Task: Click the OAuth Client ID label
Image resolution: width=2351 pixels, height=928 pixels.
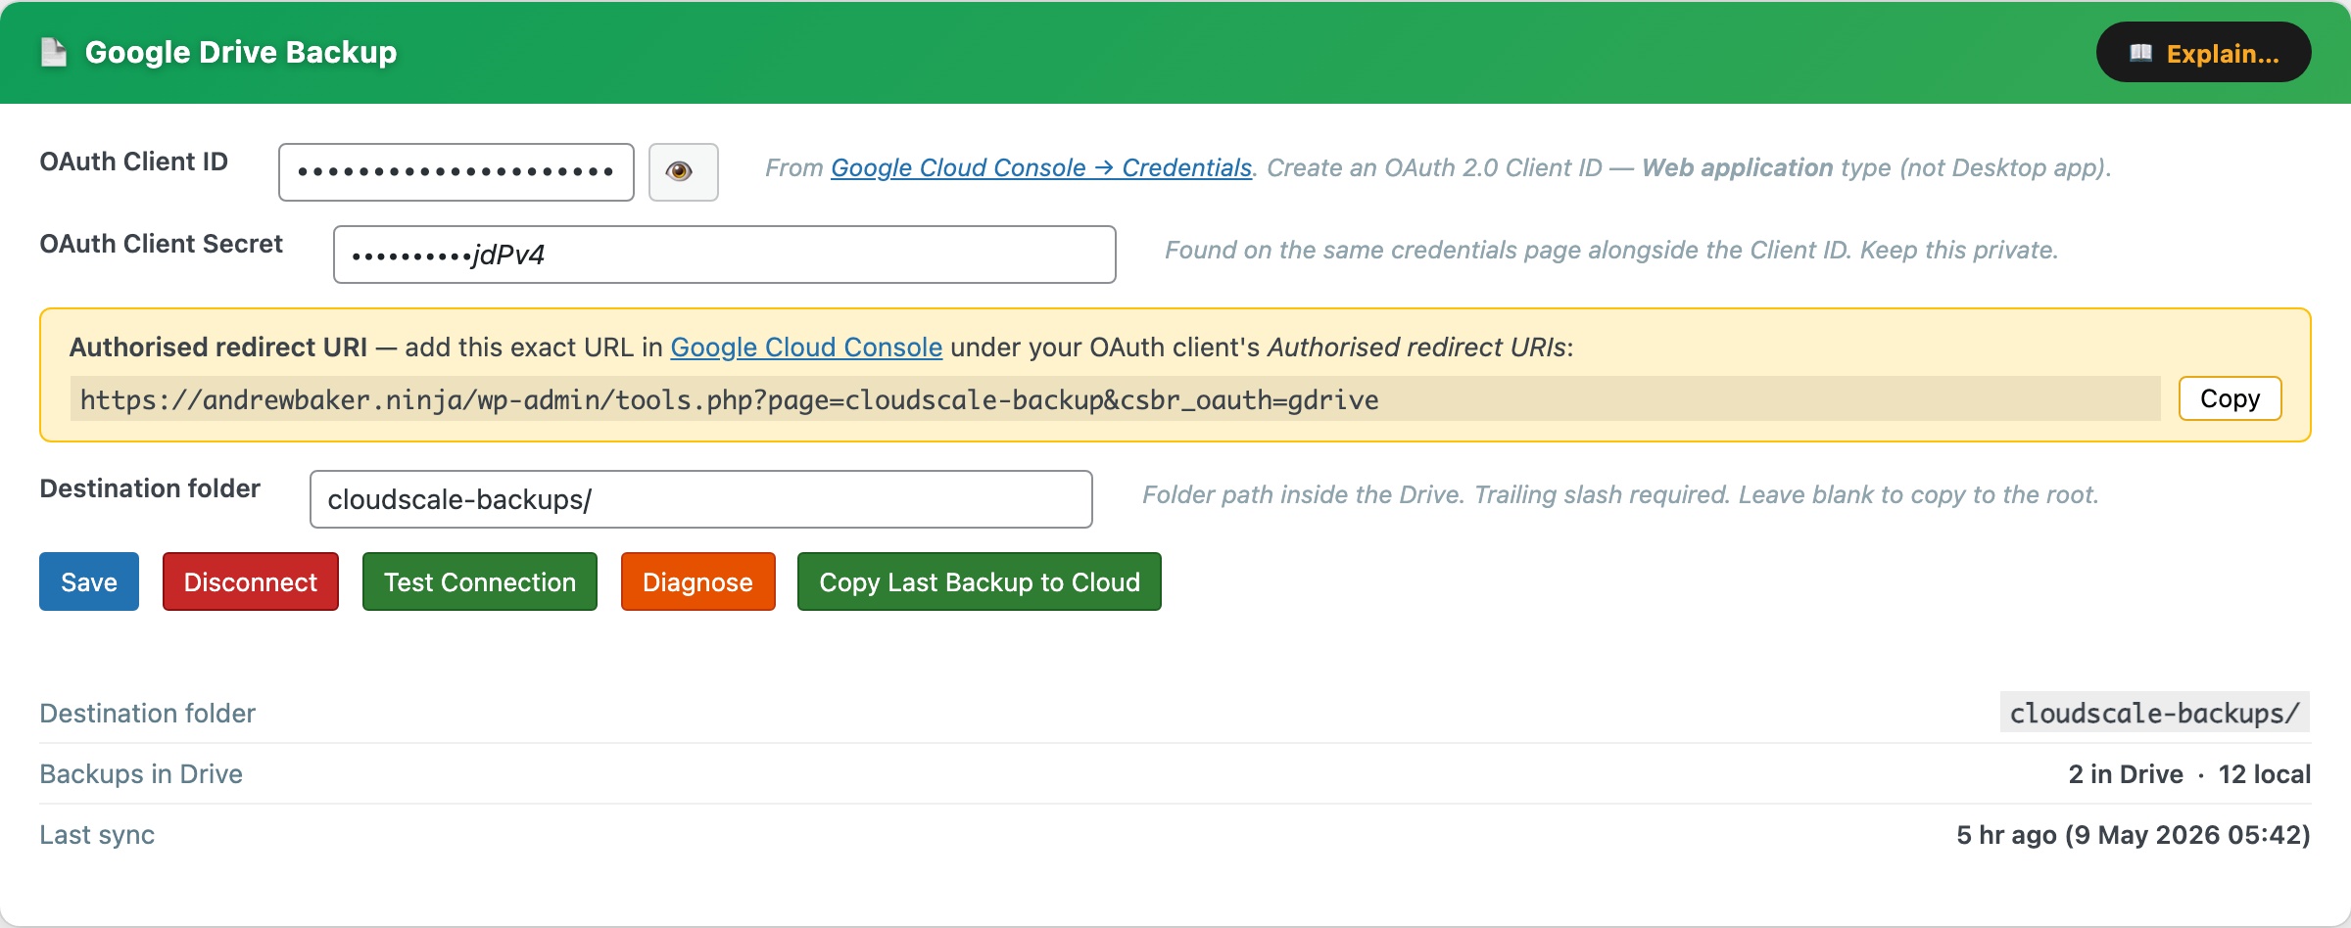Action: pyautogui.click(x=133, y=162)
